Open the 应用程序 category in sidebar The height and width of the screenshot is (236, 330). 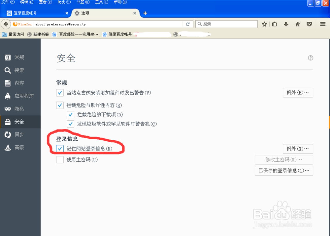(20, 96)
